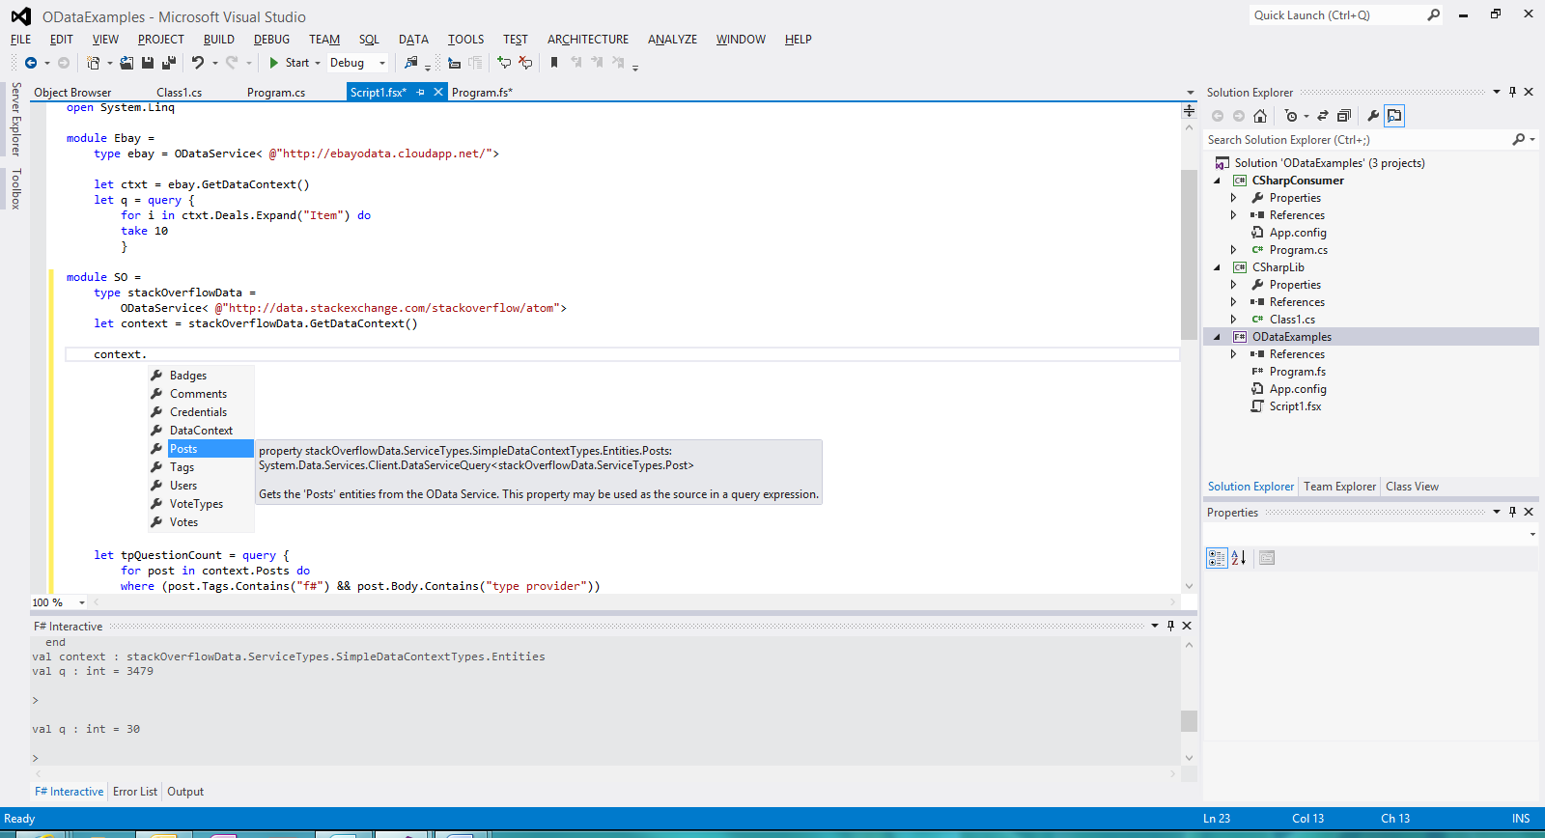Click the toolbar options overflow arrow after bookmarks
1545x838 pixels.
tap(635, 67)
